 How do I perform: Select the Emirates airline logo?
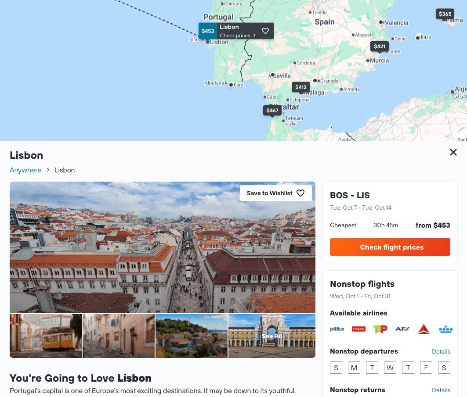[x=358, y=329]
